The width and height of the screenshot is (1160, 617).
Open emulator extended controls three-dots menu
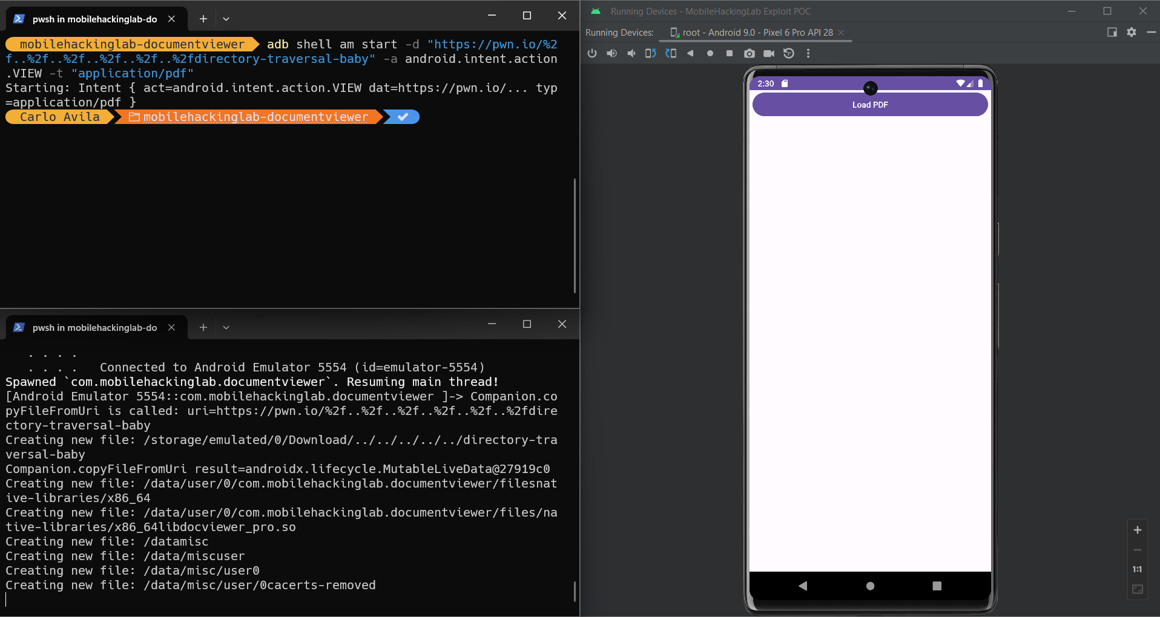click(808, 53)
